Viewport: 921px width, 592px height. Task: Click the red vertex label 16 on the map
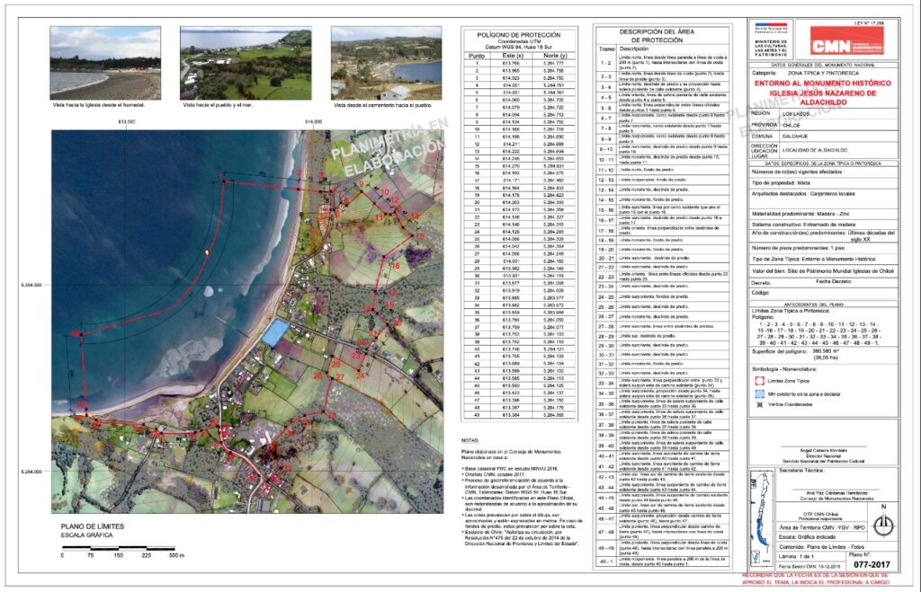[x=396, y=266]
